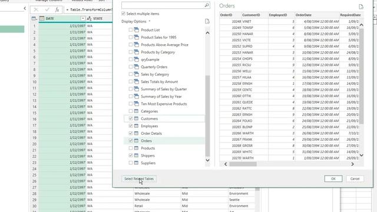Click the fx function icon

pyautogui.click(x=57, y=9)
